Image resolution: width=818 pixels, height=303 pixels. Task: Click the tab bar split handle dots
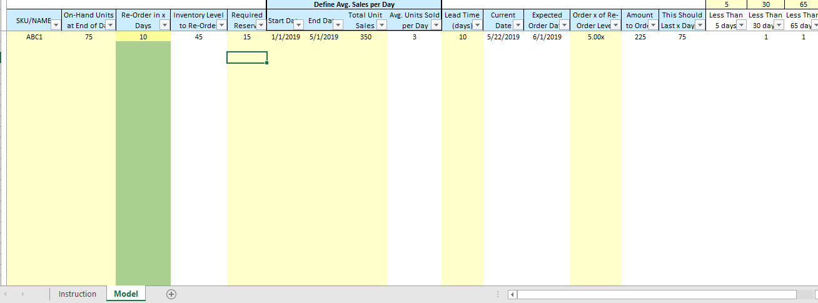(498, 294)
